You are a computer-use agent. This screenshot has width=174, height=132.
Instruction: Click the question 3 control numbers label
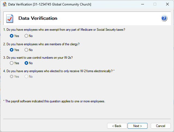39,58
